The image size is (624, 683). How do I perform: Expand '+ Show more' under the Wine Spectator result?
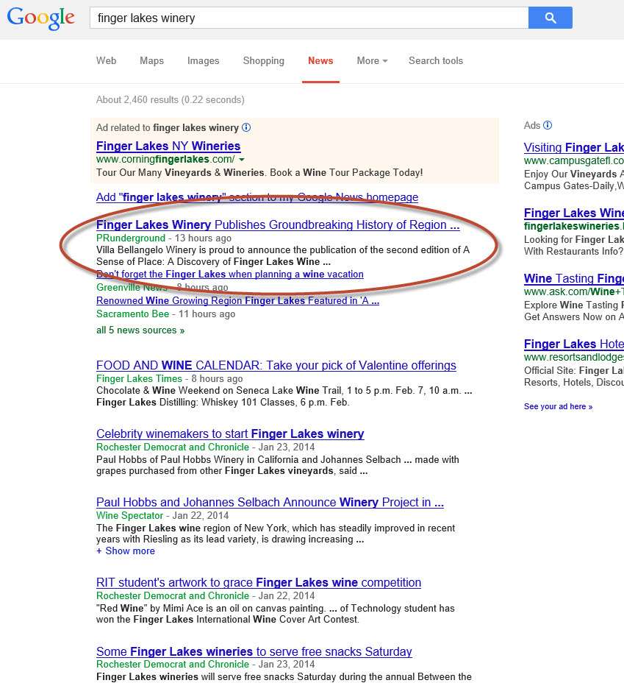126,551
